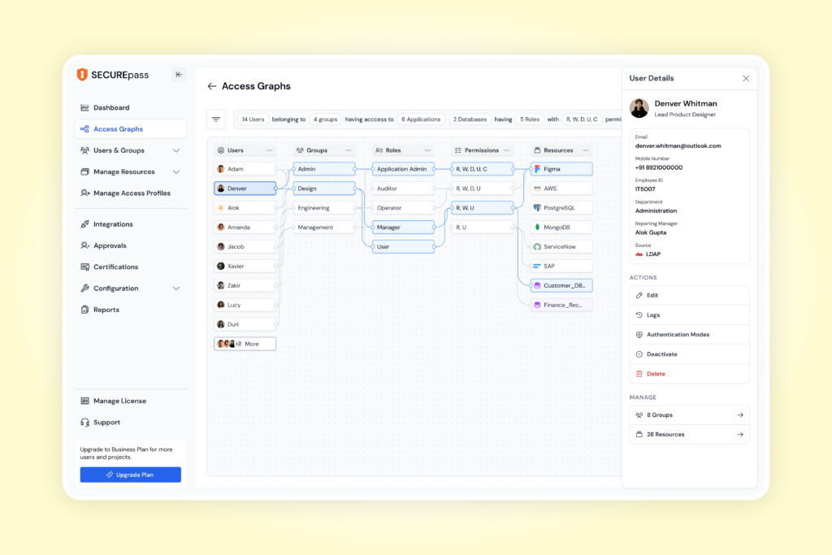Select Access Graphs in the sidebar
This screenshot has height=555, width=832.
(131, 129)
